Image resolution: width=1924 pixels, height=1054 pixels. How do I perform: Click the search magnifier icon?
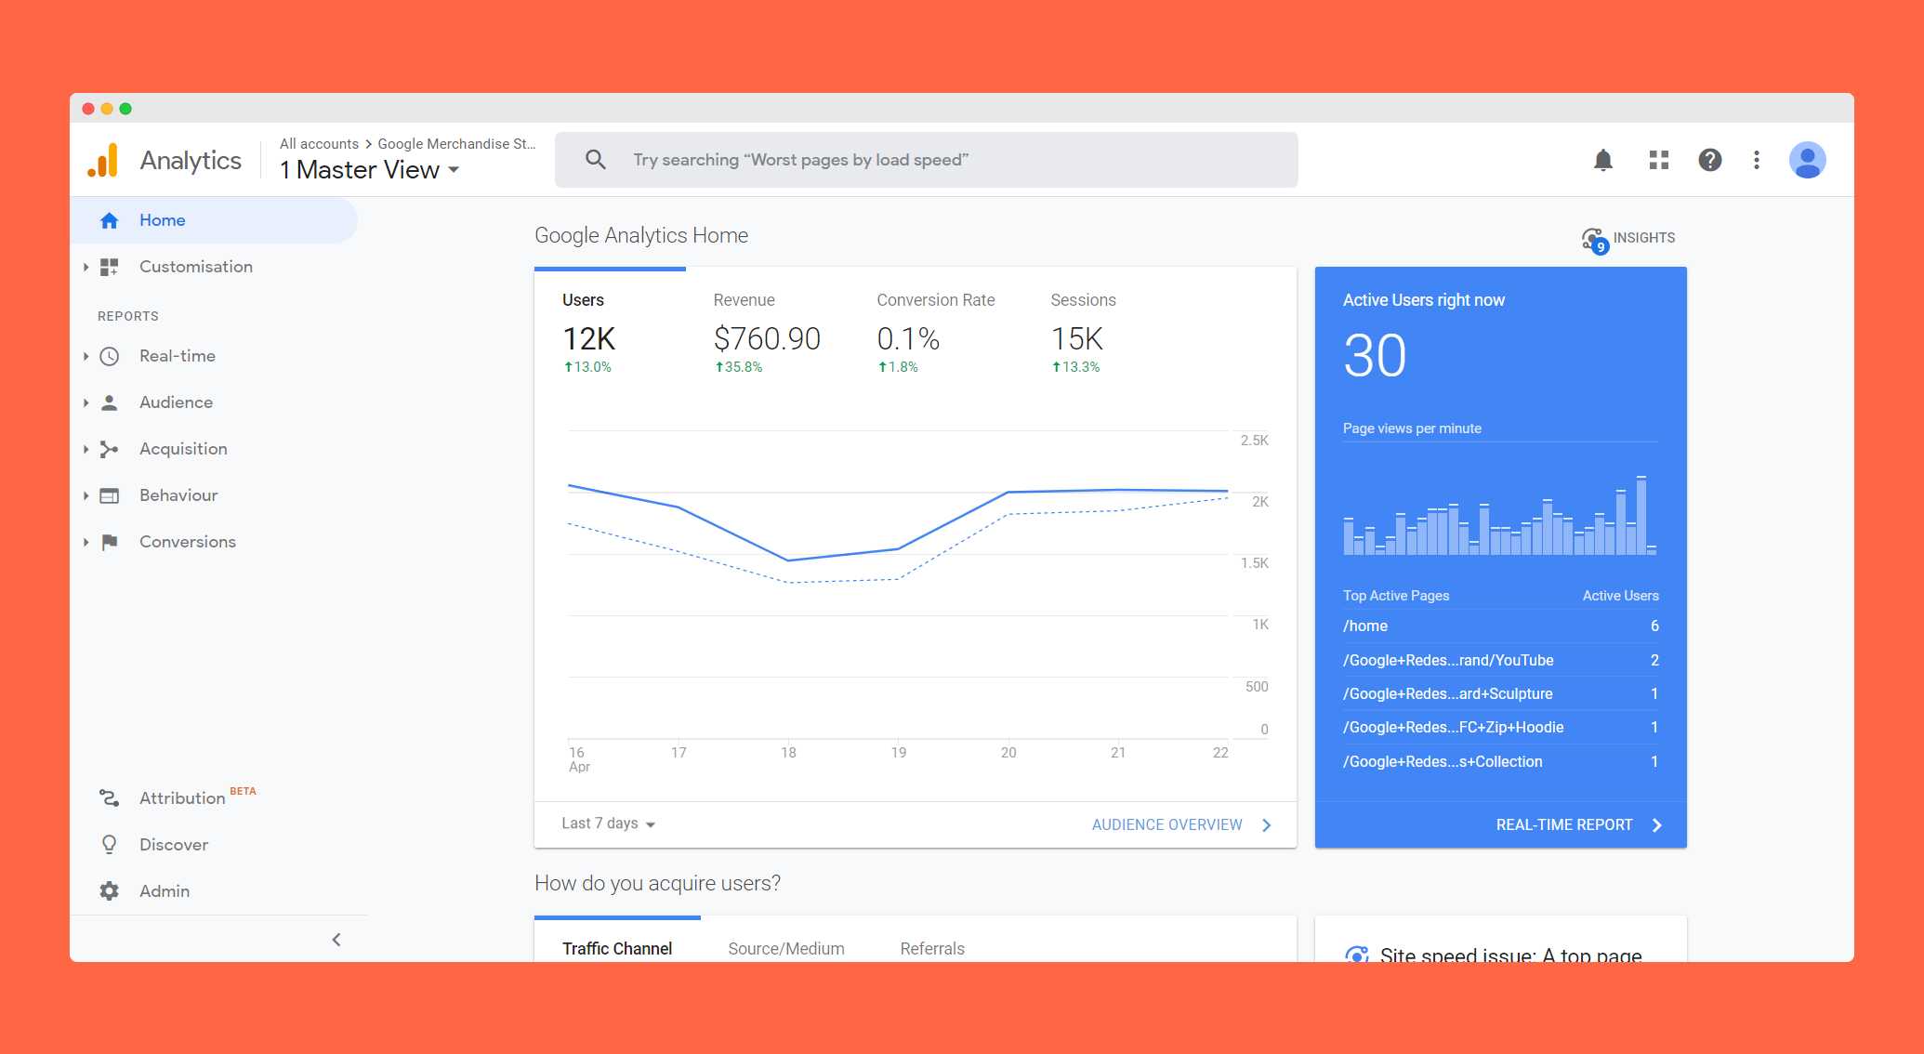click(596, 160)
